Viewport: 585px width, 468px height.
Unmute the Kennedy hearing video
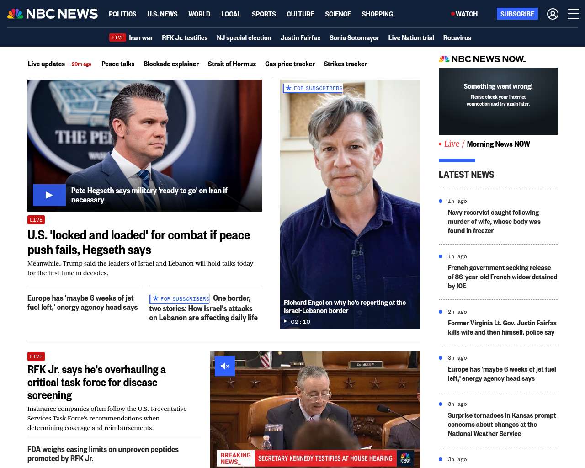[x=225, y=366]
